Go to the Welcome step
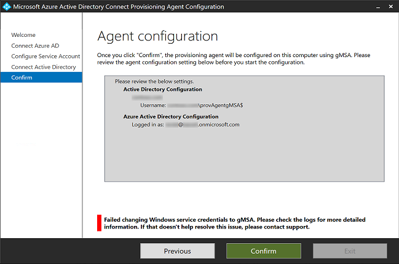 (x=23, y=35)
